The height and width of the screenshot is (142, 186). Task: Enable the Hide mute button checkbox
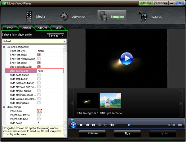click(x=39, y=75)
